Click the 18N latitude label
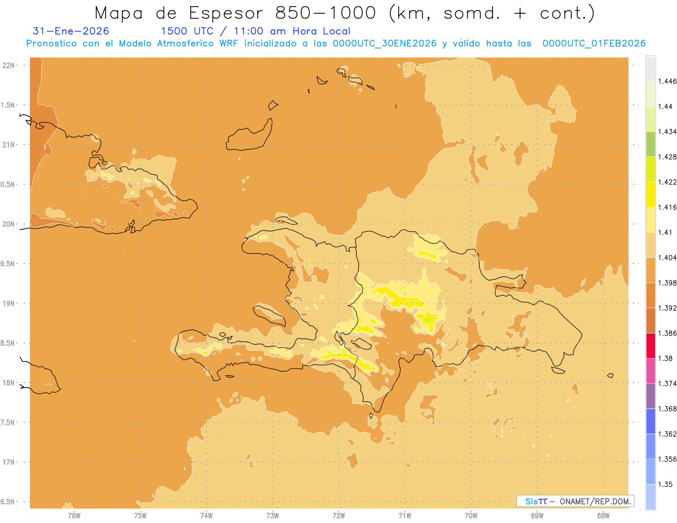 tap(8, 383)
